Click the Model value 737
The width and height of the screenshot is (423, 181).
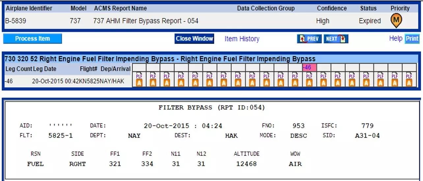(x=75, y=21)
